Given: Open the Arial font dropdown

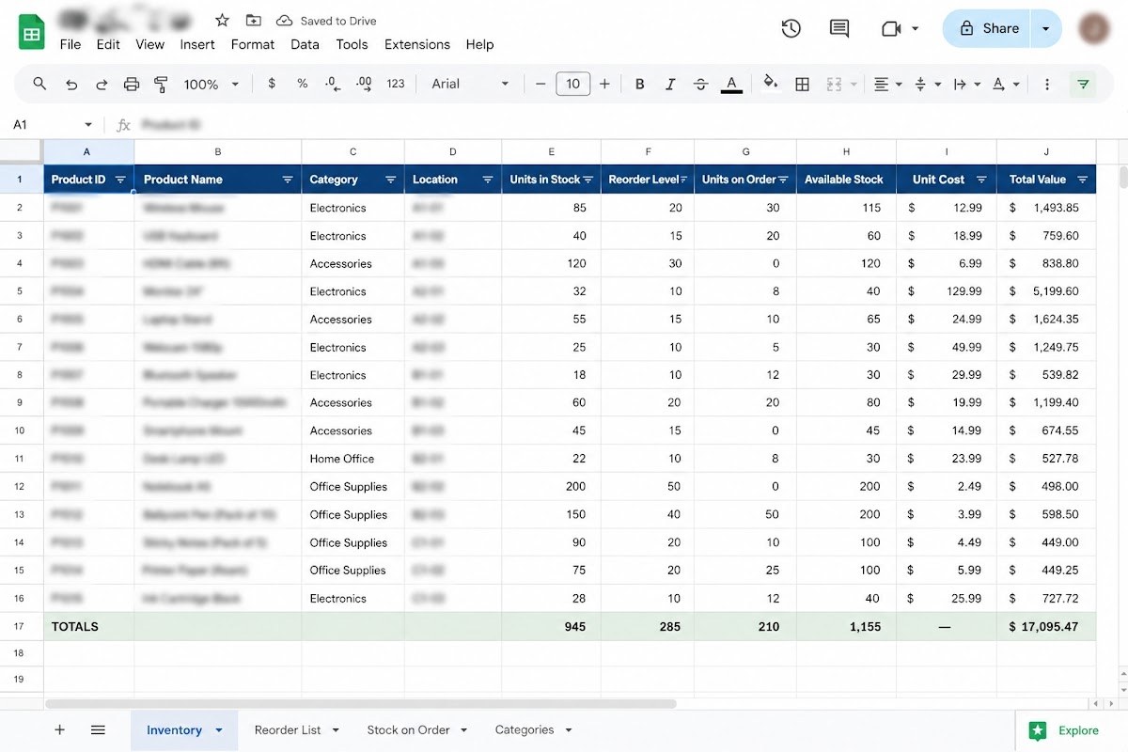Looking at the screenshot, I should coord(470,84).
